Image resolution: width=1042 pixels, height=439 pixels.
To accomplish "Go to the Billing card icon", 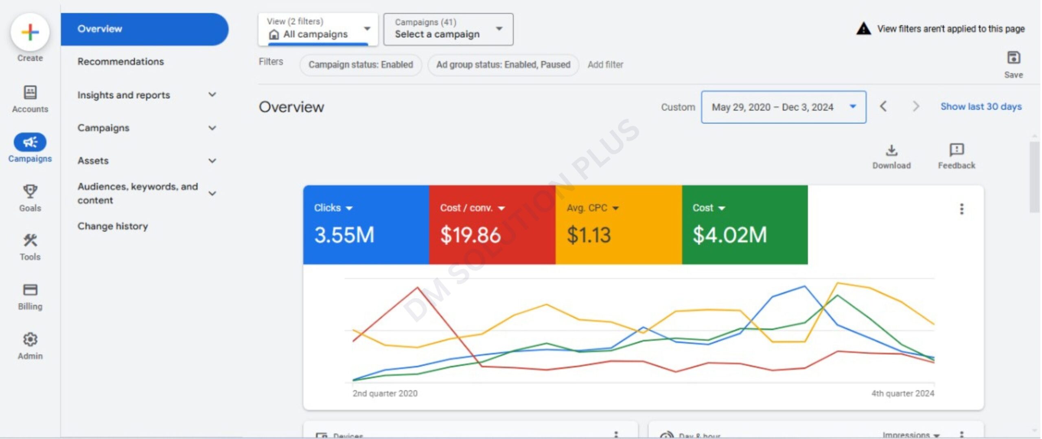I will coord(30,290).
